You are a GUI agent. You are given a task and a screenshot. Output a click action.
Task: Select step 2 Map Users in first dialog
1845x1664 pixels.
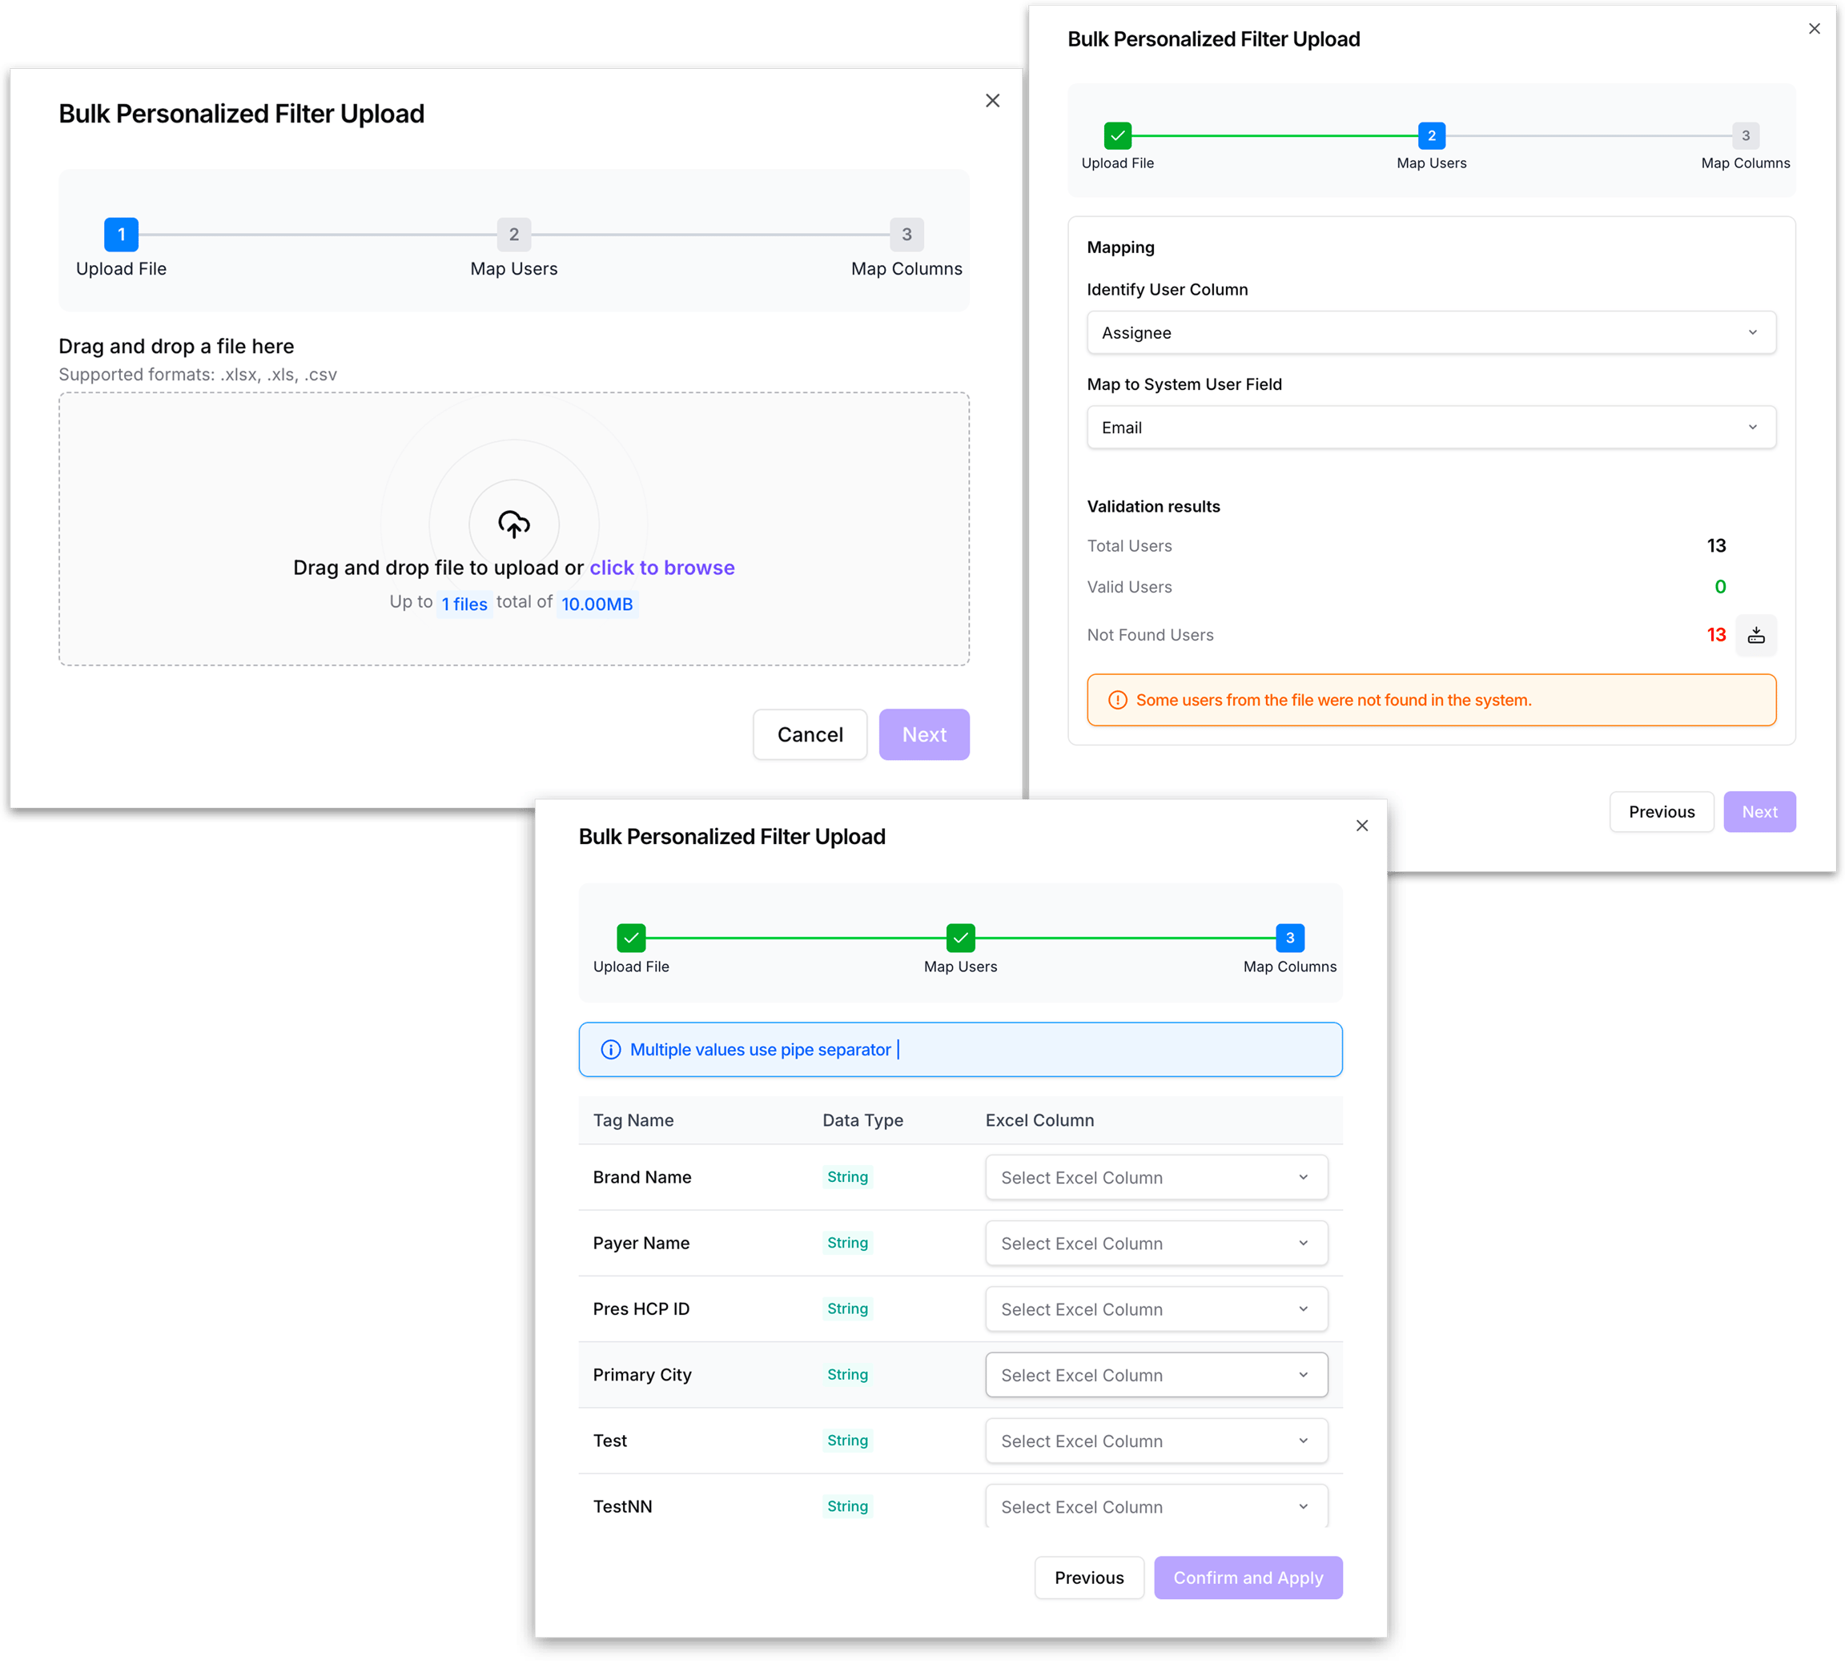coord(514,235)
